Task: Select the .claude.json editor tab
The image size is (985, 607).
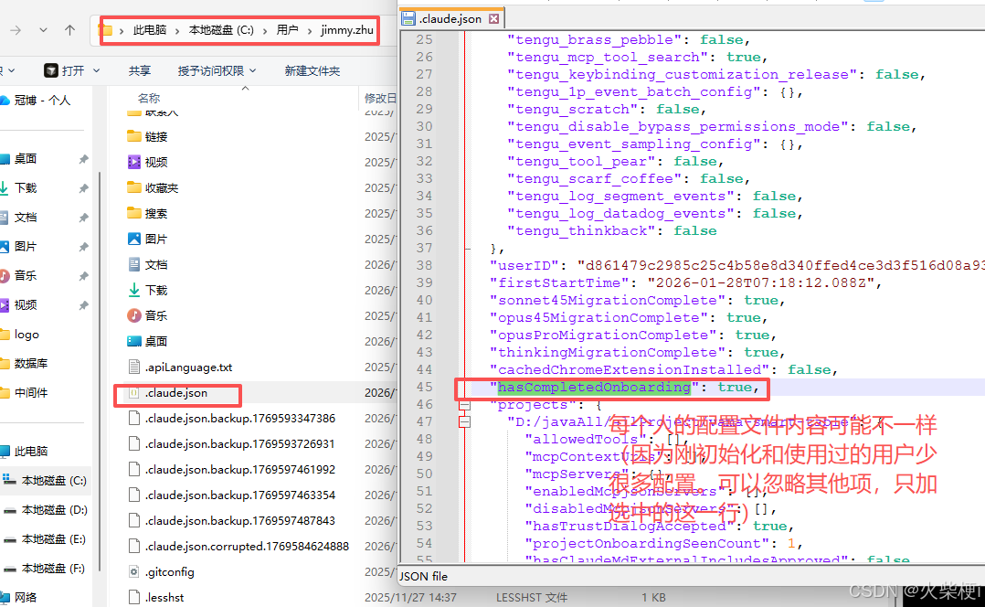Action: (450, 19)
